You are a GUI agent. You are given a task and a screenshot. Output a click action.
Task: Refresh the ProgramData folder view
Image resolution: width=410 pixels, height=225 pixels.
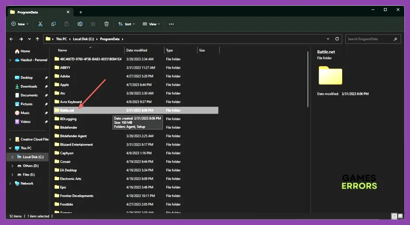coord(337,39)
